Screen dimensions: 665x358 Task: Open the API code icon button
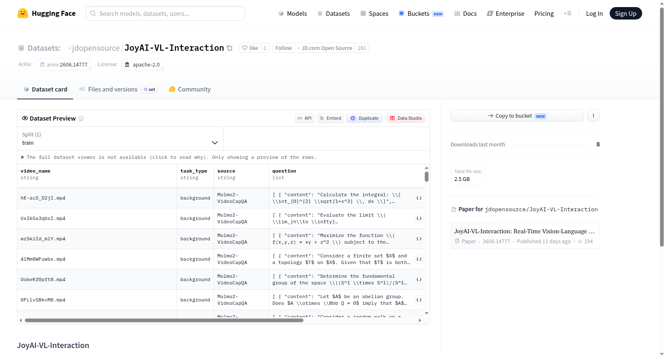(x=304, y=118)
